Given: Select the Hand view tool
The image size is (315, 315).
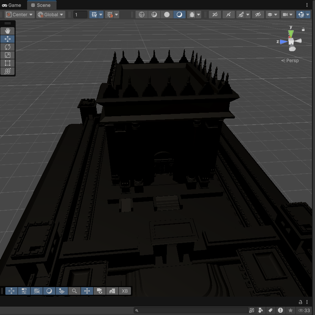Looking at the screenshot, I should tap(8, 31).
